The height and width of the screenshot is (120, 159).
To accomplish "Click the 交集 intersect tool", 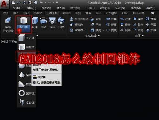I will point(111,30).
